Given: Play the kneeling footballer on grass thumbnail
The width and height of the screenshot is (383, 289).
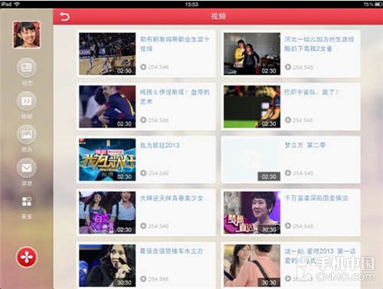Looking at the screenshot, I should pyautogui.click(x=252, y=106).
